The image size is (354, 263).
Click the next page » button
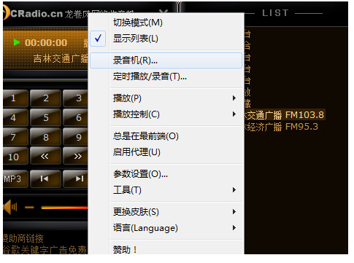(76, 157)
